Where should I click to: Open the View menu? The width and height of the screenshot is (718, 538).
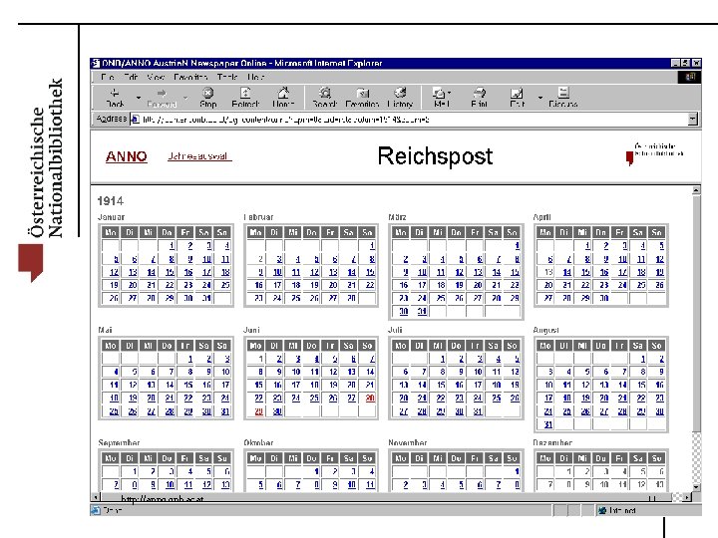(x=156, y=77)
